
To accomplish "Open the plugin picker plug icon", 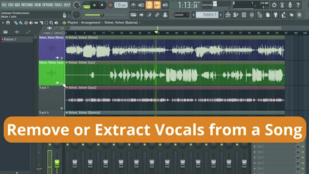I will (x=275, y=15).
